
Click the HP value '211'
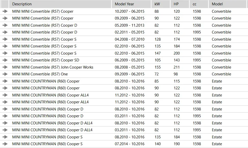177,67
